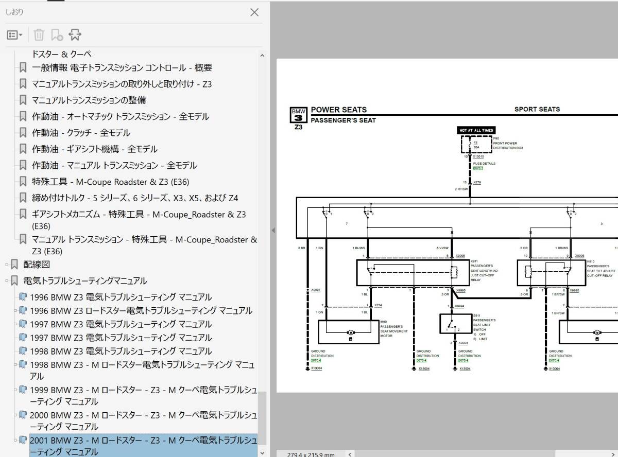The image size is (618, 457).
Task: Open 1998 BMW Z3 電気トラブルシューティング マニュアル
Action: pos(121,351)
